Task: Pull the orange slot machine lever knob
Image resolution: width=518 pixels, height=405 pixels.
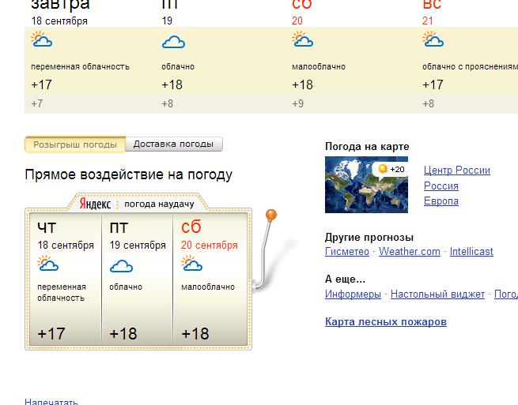Action: (271, 215)
